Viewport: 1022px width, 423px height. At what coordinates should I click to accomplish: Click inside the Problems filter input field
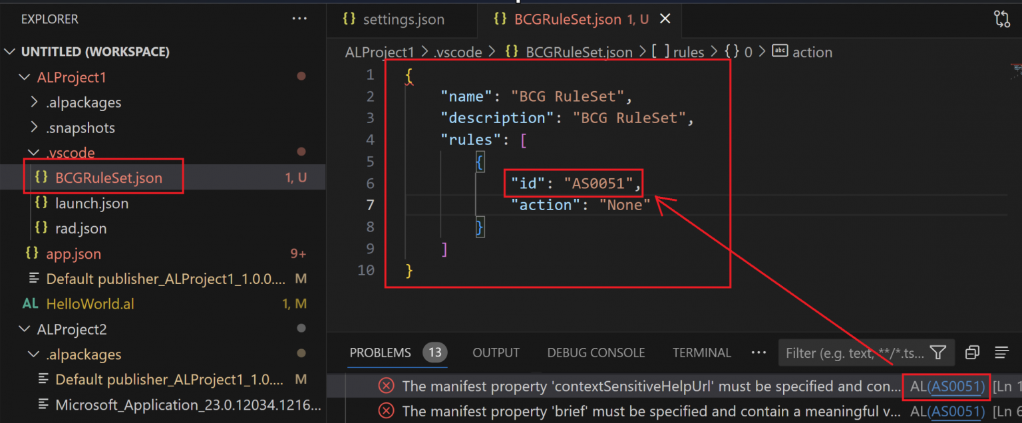click(x=852, y=352)
